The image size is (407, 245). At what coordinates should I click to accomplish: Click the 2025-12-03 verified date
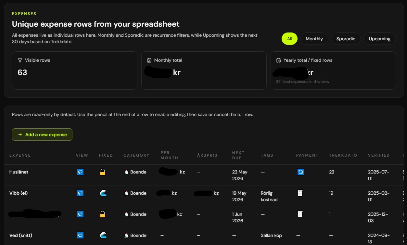(378, 217)
